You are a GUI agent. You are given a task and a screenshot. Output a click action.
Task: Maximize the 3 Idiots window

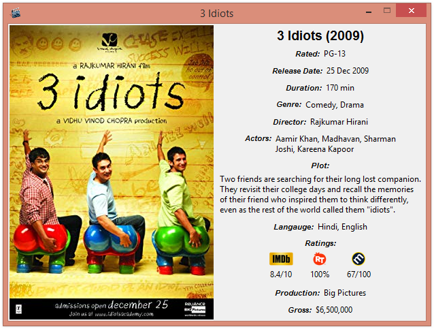click(387, 11)
